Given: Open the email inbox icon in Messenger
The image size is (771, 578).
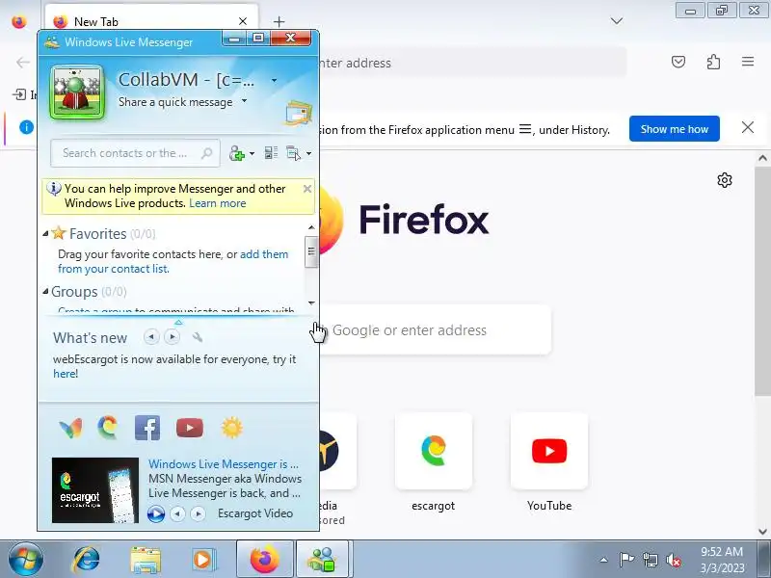Looking at the screenshot, I should point(299,113).
